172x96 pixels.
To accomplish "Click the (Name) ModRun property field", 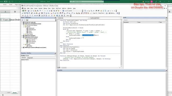I will point(38,60).
